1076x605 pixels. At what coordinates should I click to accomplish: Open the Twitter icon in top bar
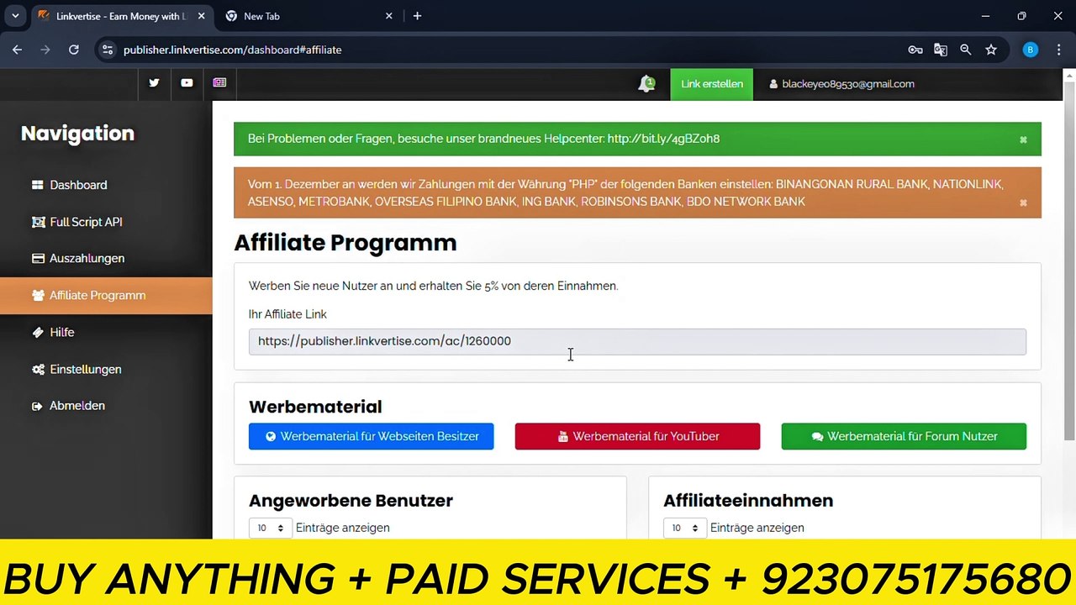click(x=154, y=83)
